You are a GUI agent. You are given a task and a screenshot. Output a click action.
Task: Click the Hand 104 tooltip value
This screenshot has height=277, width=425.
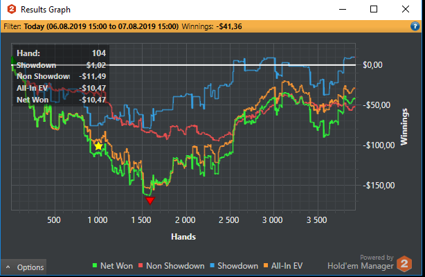tap(99, 53)
